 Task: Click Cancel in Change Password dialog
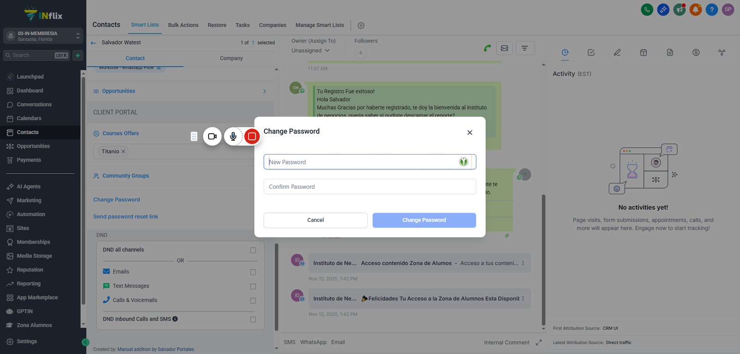point(315,220)
